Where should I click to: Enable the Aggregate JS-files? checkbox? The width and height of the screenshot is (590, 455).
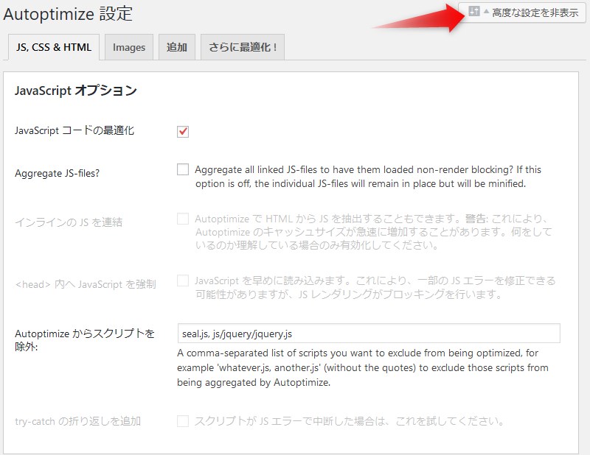[x=182, y=169]
